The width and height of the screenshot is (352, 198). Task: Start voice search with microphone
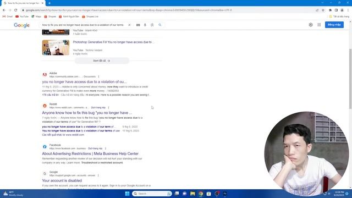(x=145, y=25)
